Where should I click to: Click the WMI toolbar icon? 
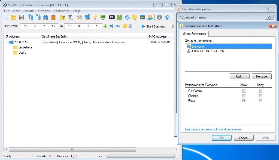tap(112, 17)
